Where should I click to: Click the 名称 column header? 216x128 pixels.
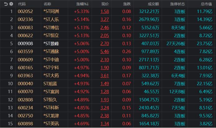47,4
